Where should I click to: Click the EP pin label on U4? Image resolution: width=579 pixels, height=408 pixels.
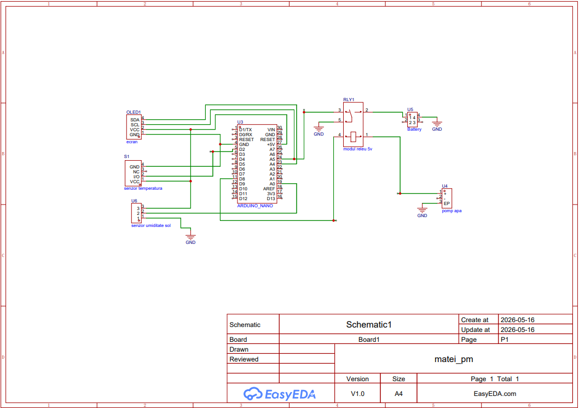pyautogui.click(x=447, y=203)
